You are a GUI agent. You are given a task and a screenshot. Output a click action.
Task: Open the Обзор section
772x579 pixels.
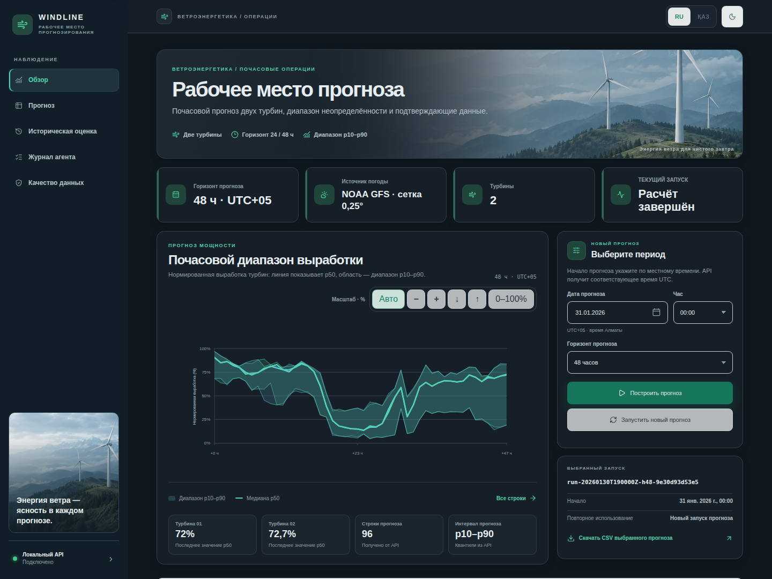64,80
